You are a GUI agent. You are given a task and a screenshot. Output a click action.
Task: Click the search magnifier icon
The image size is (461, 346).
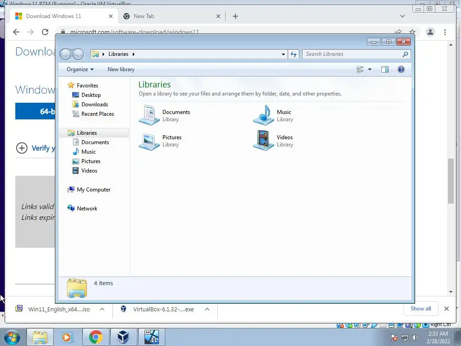click(x=406, y=54)
